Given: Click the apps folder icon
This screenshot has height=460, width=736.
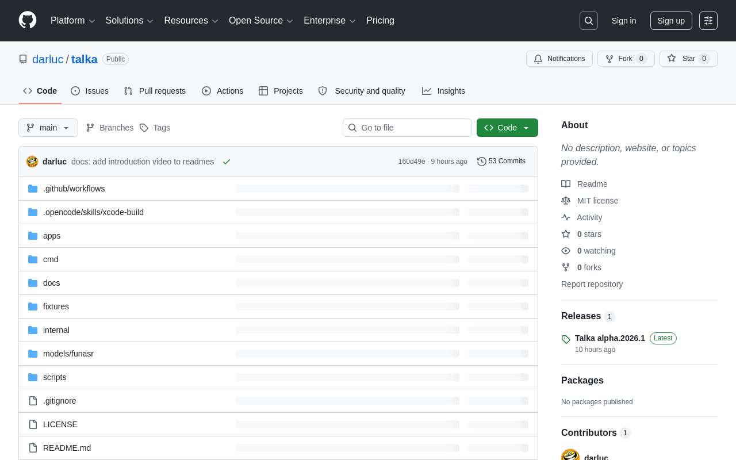Looking at the screenshot, I should 33,236.
